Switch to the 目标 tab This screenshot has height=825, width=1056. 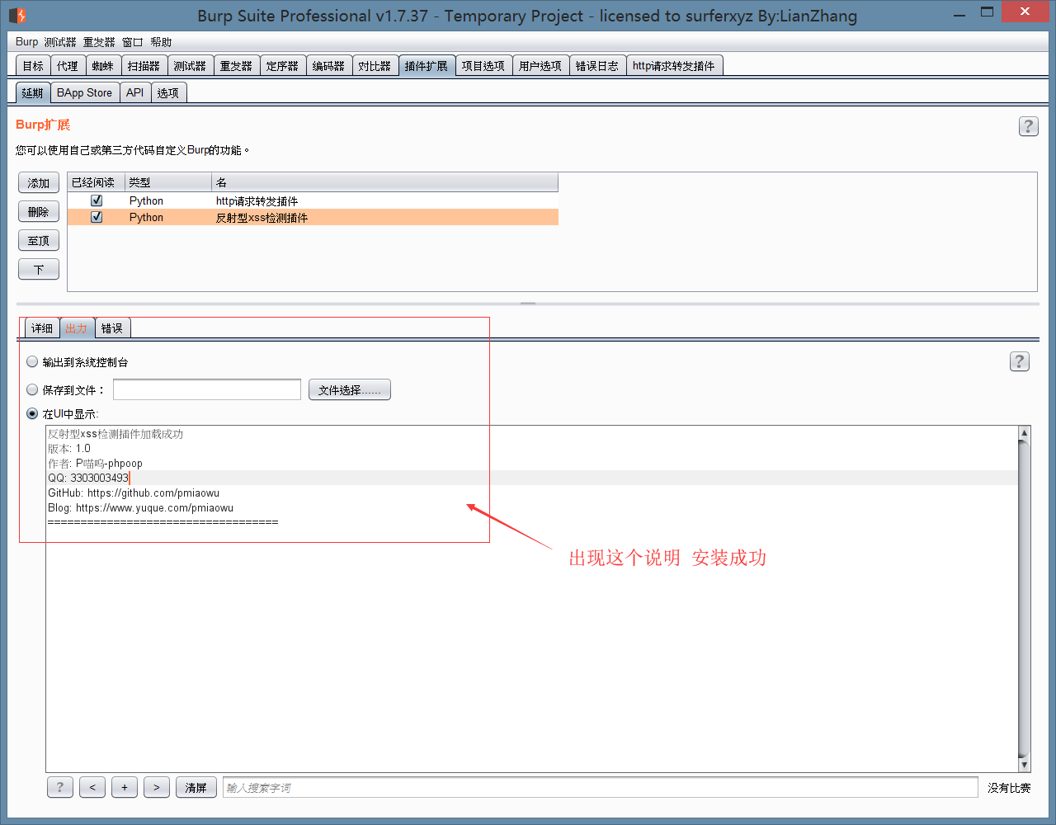click(x=33, y=66)
